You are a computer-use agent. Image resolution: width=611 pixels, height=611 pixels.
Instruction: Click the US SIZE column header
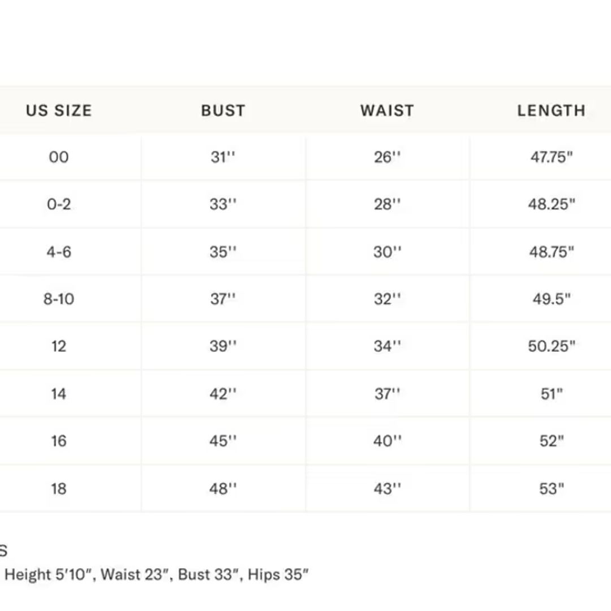pyautogui.click(x=59, y=110)
